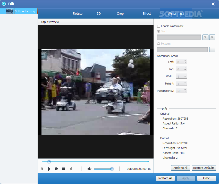Open the Effect tab
This screenshot has width=219, height=184.
147,14
